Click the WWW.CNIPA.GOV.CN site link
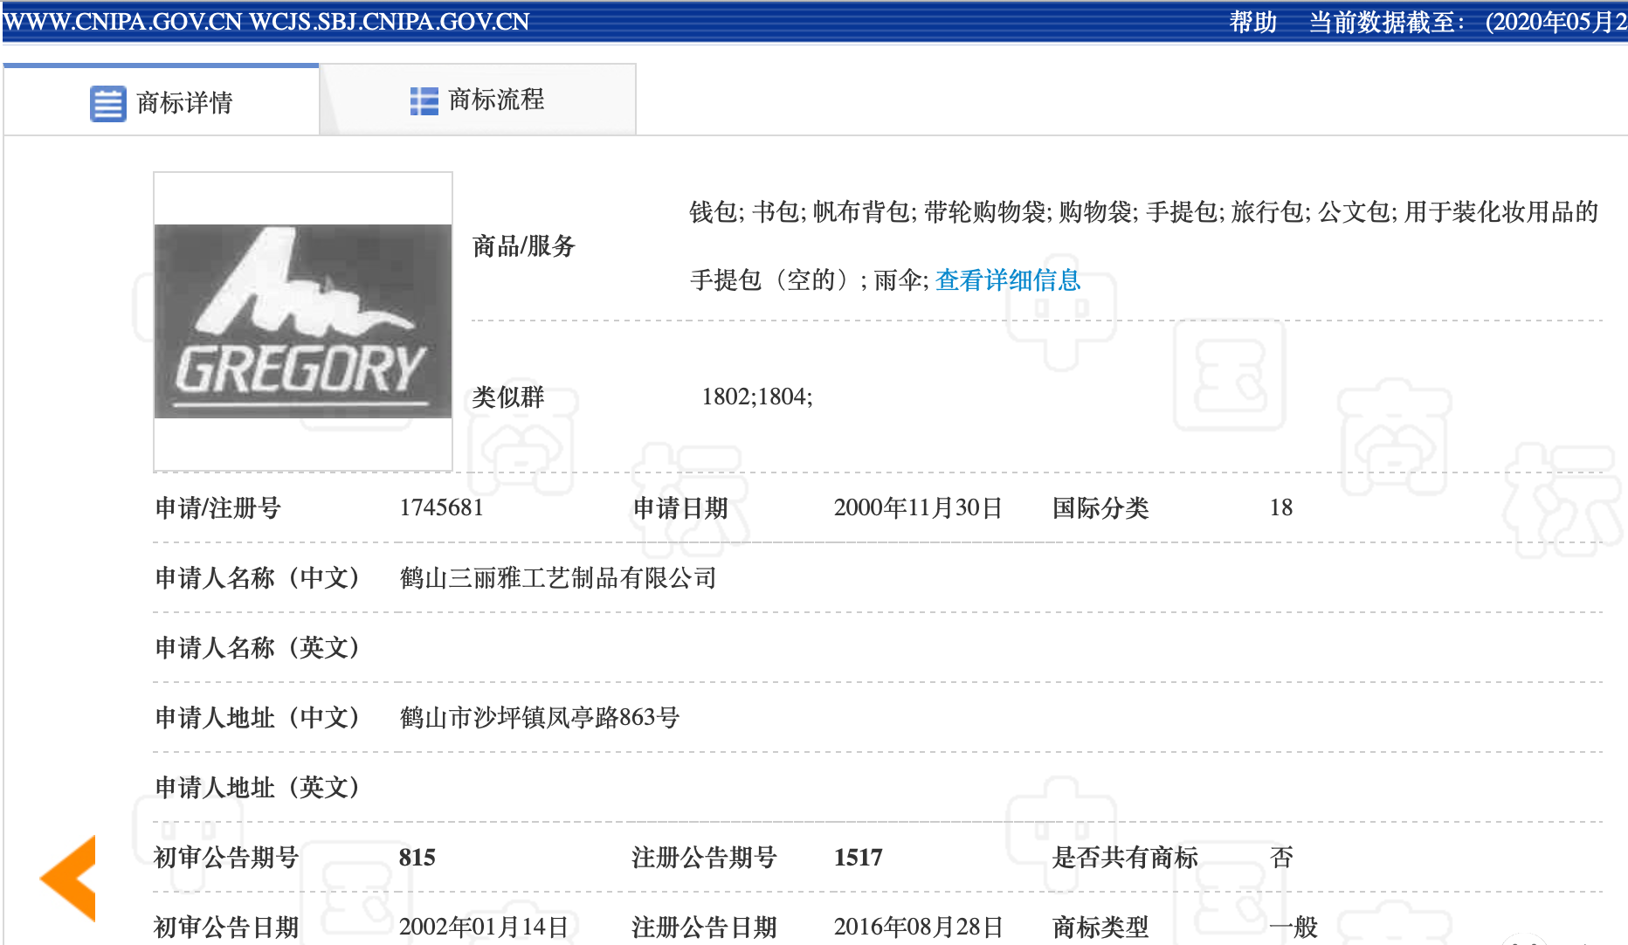The image size is (1628, 945). (x=122, y=22)
